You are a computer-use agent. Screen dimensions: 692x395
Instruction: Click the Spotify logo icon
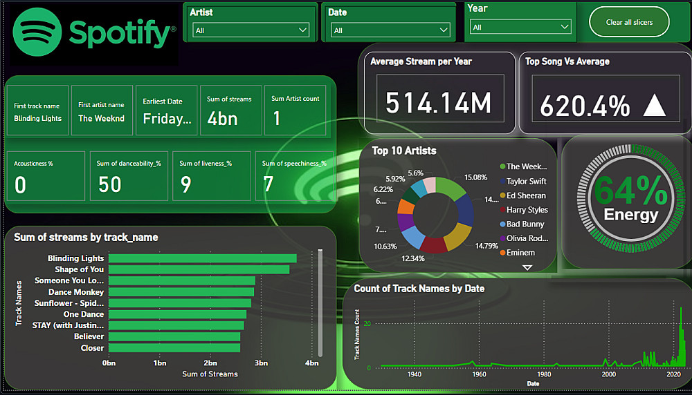pos(37,32)
